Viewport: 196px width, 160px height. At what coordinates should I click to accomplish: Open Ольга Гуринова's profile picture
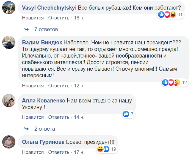tap(9, 142)
